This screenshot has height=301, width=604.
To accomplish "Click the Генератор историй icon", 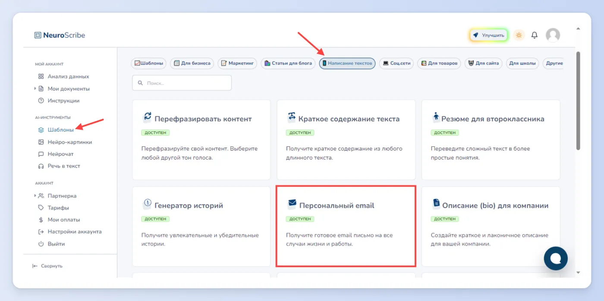I will coord(148,204).
